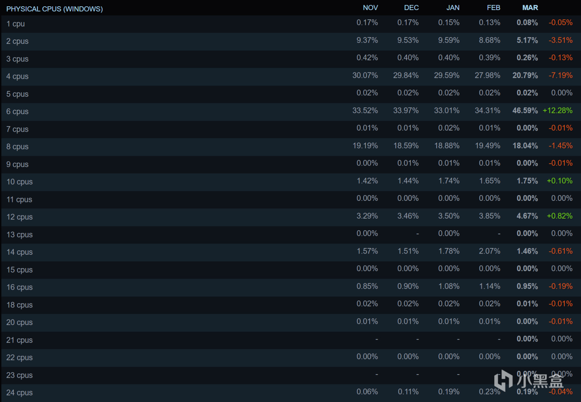Click the red -7.19% change value

[560, 75]
